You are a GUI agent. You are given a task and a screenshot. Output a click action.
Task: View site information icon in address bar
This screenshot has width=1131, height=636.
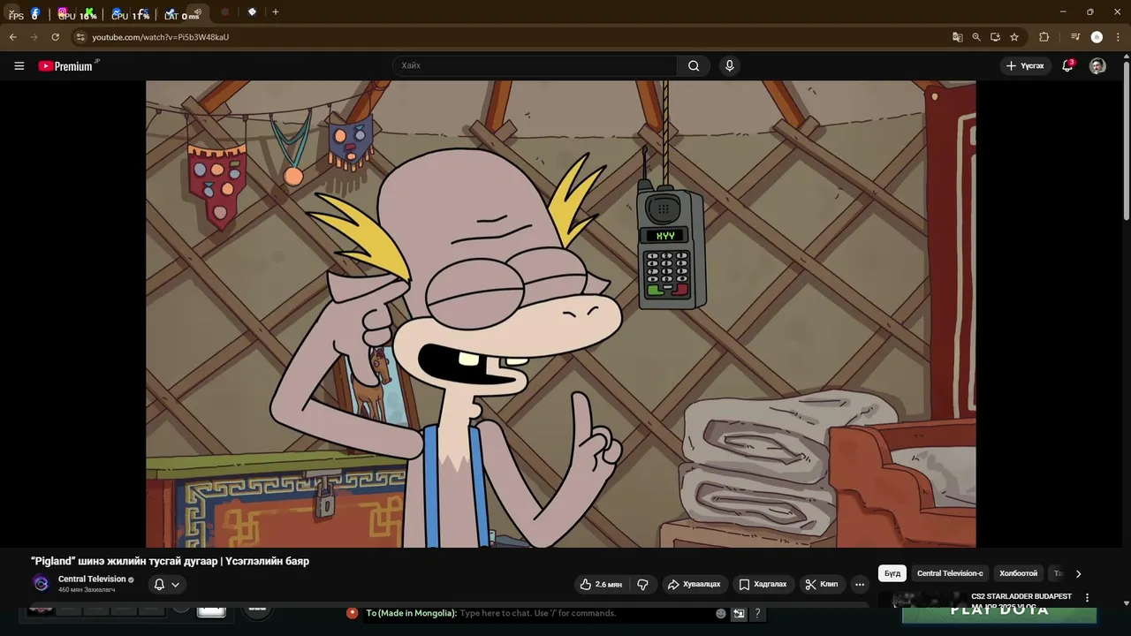point(80,37)
